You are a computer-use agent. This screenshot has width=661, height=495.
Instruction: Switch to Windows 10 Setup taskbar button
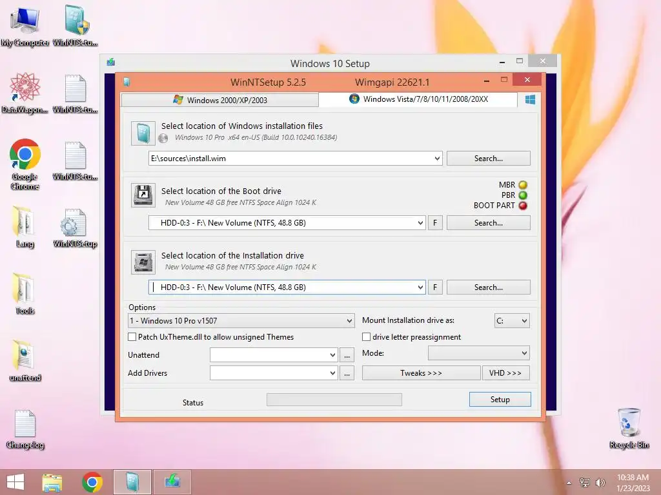click(172, 482)
